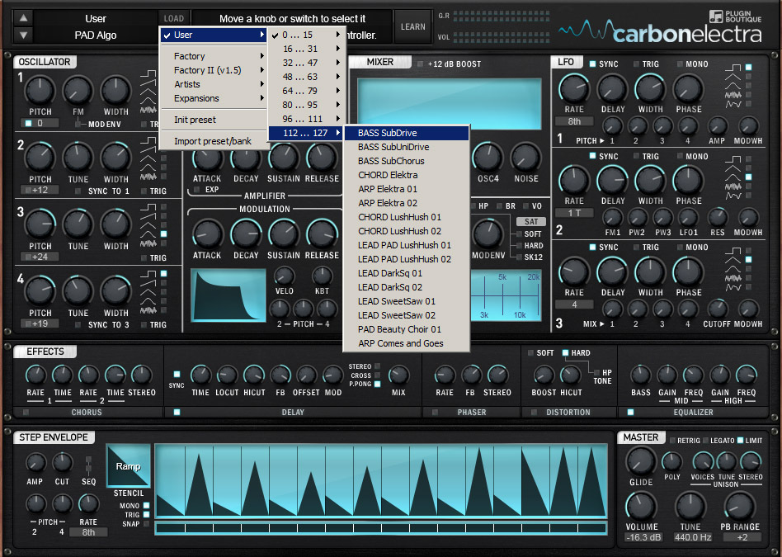
Task: Load ARP Comes and Goes preset
Action: (407, 343)
